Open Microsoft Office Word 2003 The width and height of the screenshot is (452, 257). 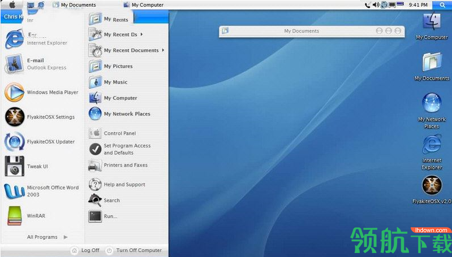point(42,191)
